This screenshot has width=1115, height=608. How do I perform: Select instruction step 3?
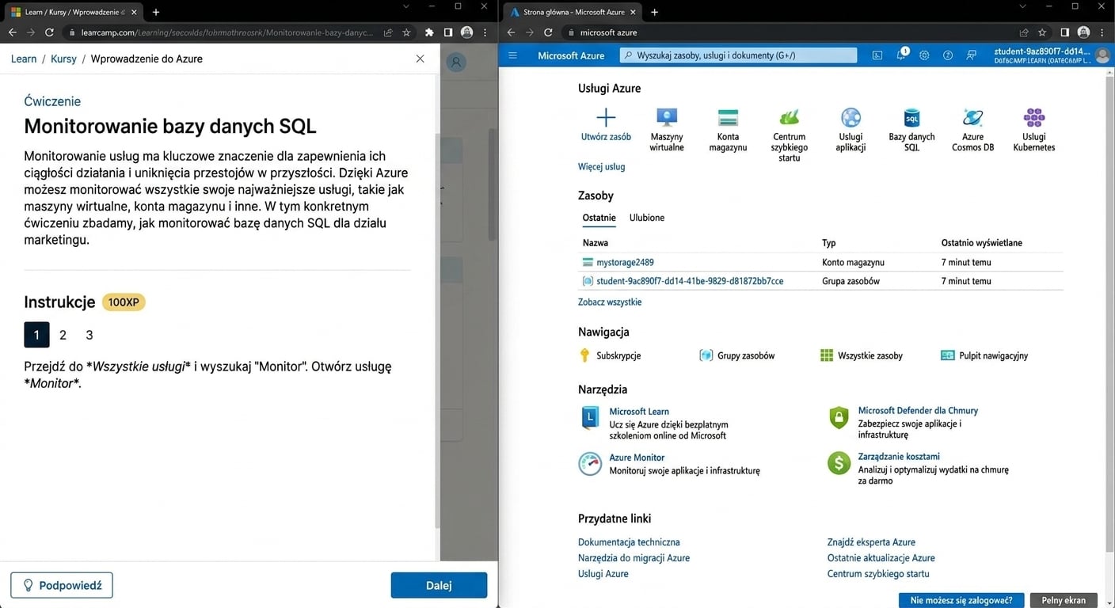89,335
